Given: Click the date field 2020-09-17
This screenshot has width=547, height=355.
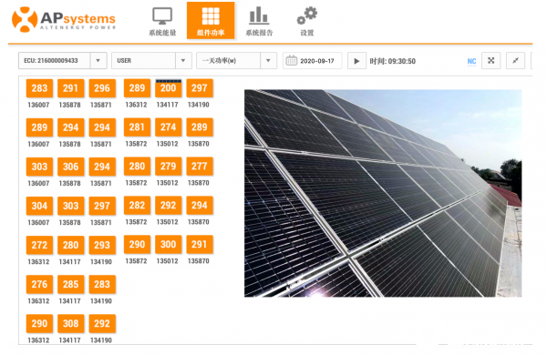Looking at the screenshot, I should [x=317, y=61].
